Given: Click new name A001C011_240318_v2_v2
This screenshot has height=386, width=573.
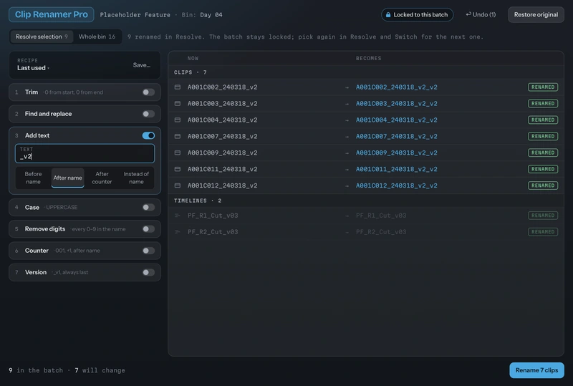Looking at the screenshot, I should click(x=397, y=169).
